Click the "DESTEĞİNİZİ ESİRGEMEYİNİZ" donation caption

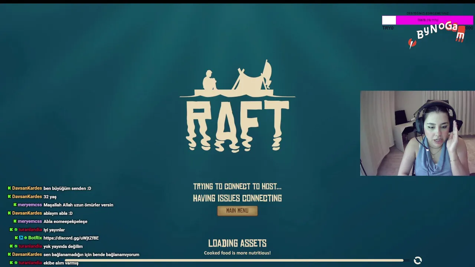click(x=427, y=13)
